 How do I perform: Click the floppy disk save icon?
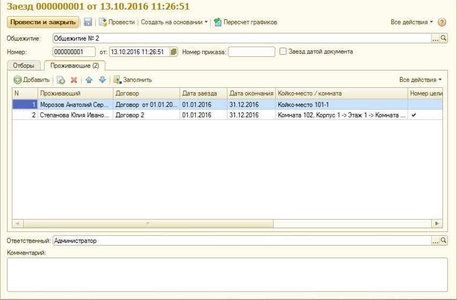pos(88,22)
